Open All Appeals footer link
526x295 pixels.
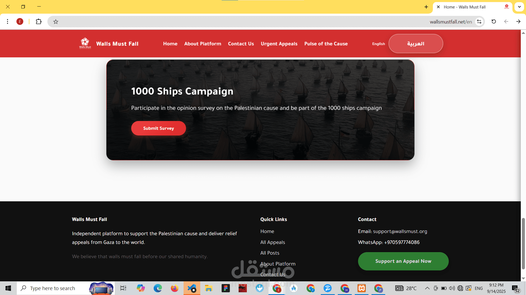tap(272, 242)
